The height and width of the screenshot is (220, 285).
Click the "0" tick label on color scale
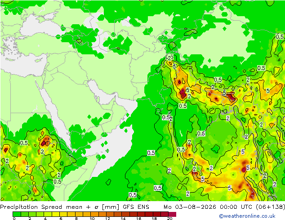tap(14, 219)
